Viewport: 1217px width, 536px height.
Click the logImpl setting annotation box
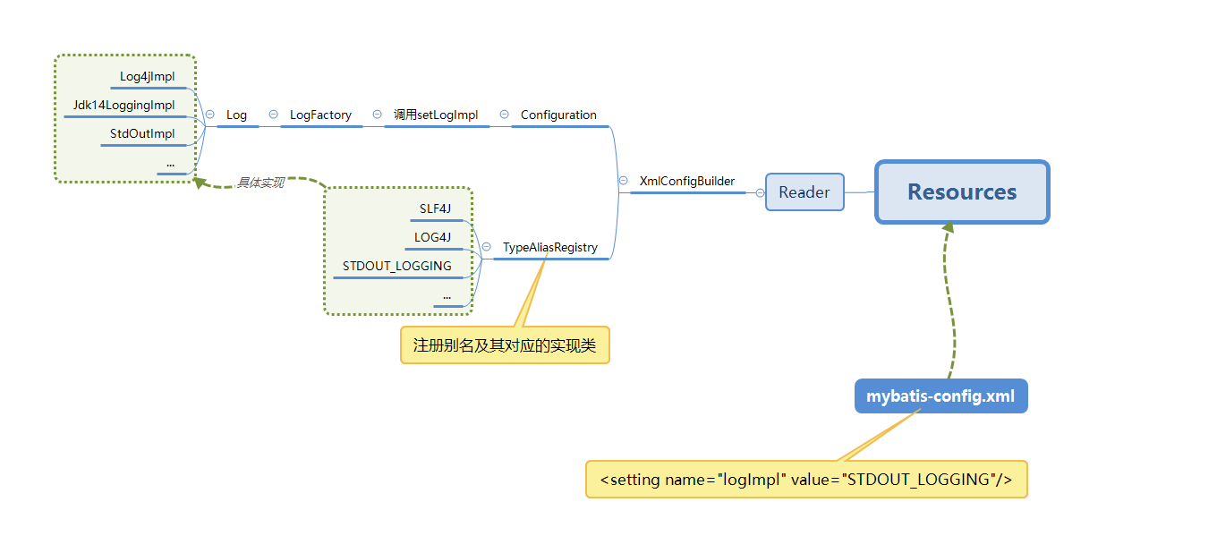pos(806,480)
